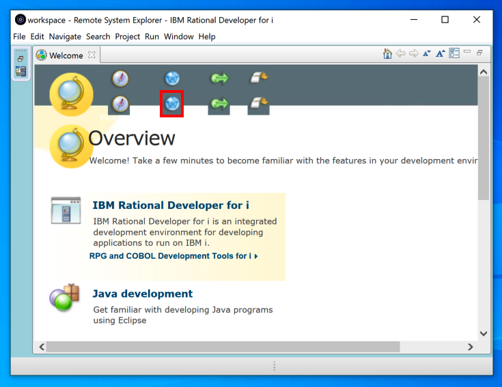Click the red-outlined Tutorials icon
Viewport: 502px width, 387px height.
(x=171, y=104)
